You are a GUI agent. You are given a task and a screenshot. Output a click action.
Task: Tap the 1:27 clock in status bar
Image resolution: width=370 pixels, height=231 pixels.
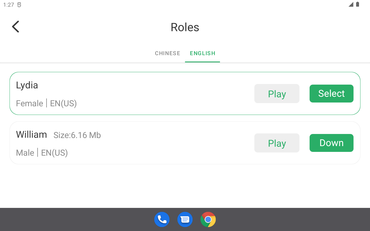9,5
